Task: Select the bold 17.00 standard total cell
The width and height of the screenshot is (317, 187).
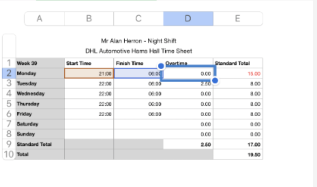Action: point(238,144)
